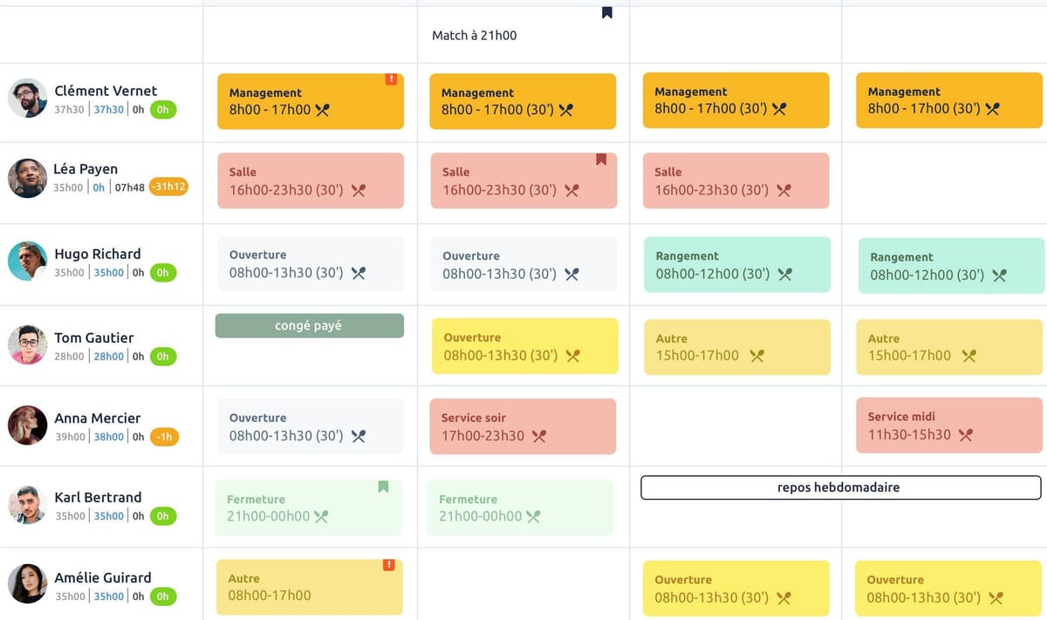Viewport: 1047px width, 620px height.
Task: Open Tom Gautier's congé payé entry
Action: point(309,325)
